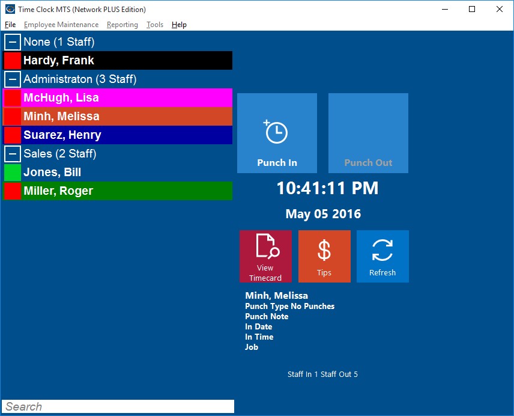Image resolution: width=514 pixels, height=416 pixels.
Task: Select McHugh, Lisa in the staff list
Action: (120, 97)
